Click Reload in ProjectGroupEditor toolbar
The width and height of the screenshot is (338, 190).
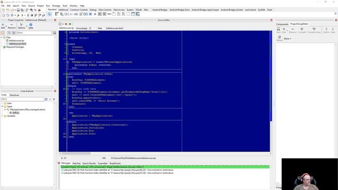tap(279, 39)
